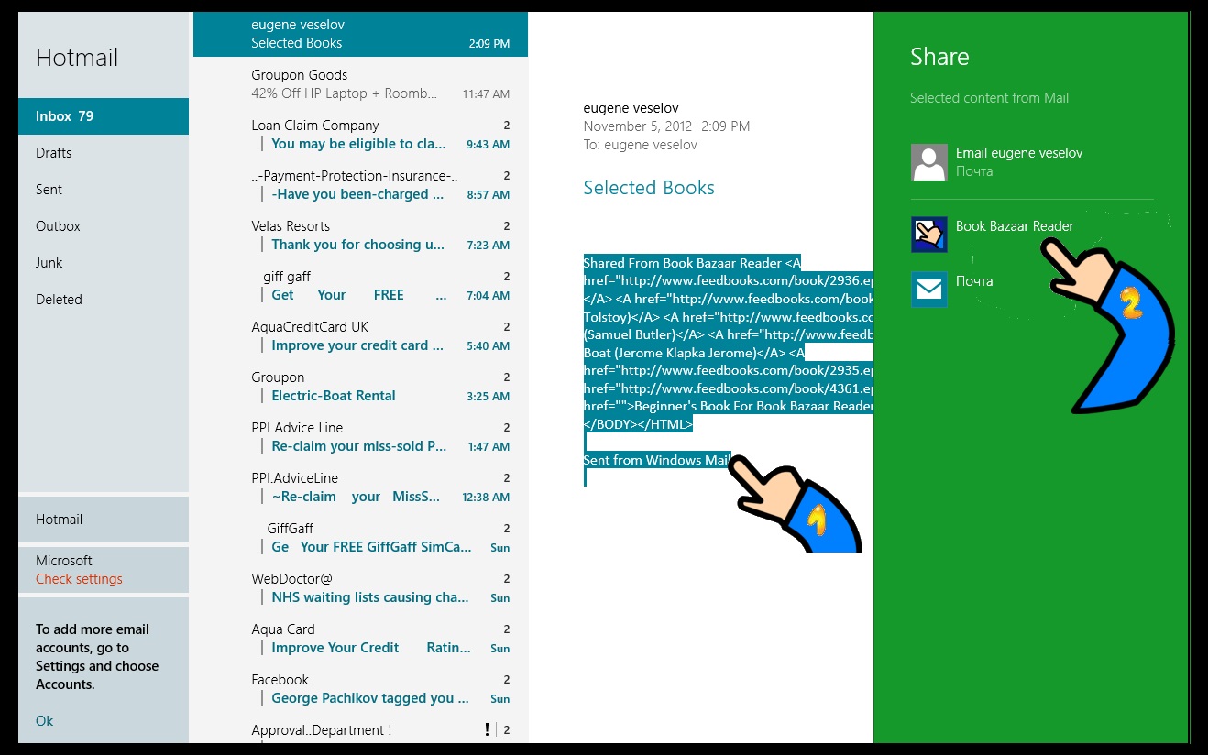The height and width of the screenshot is (755, 1208).
Task: Open the Loan Claim Company email
Action: 360,135
